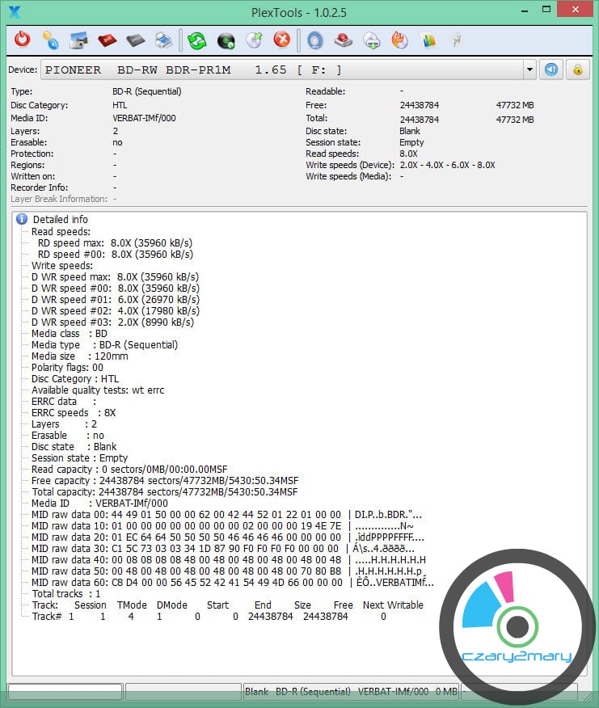Click the Blank BD-R status bar panel

[x=352, y=692]
